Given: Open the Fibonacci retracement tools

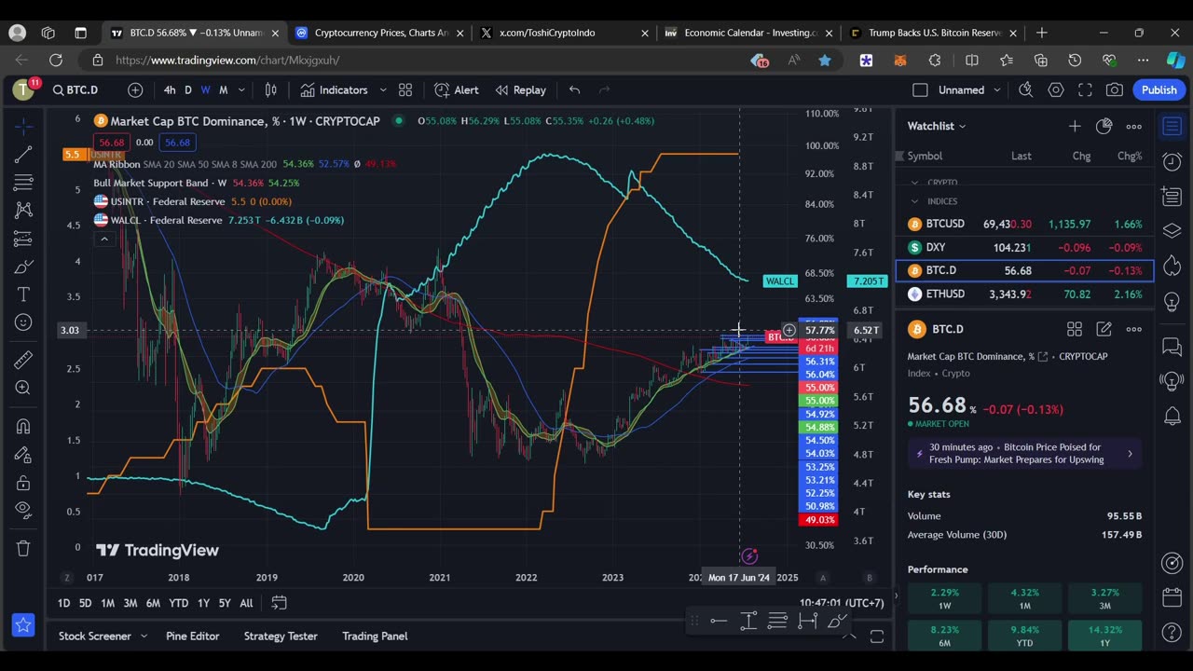Looking at the screenshot, I should pyautogui.click(x=23, y=182).
